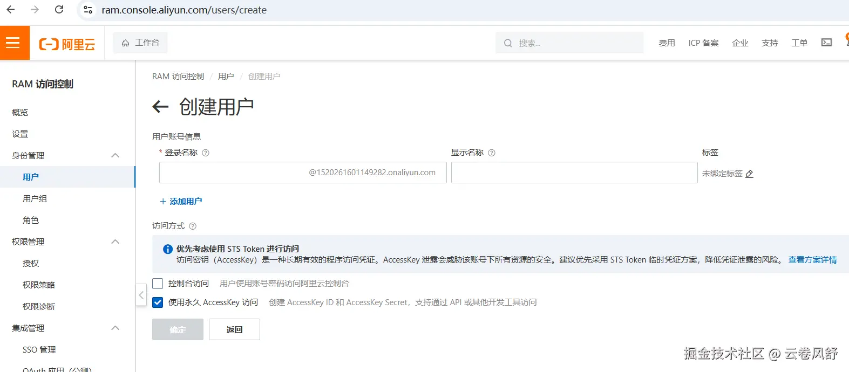
Task: Open 用户组 in the sidebar
Action: [35, 198]
